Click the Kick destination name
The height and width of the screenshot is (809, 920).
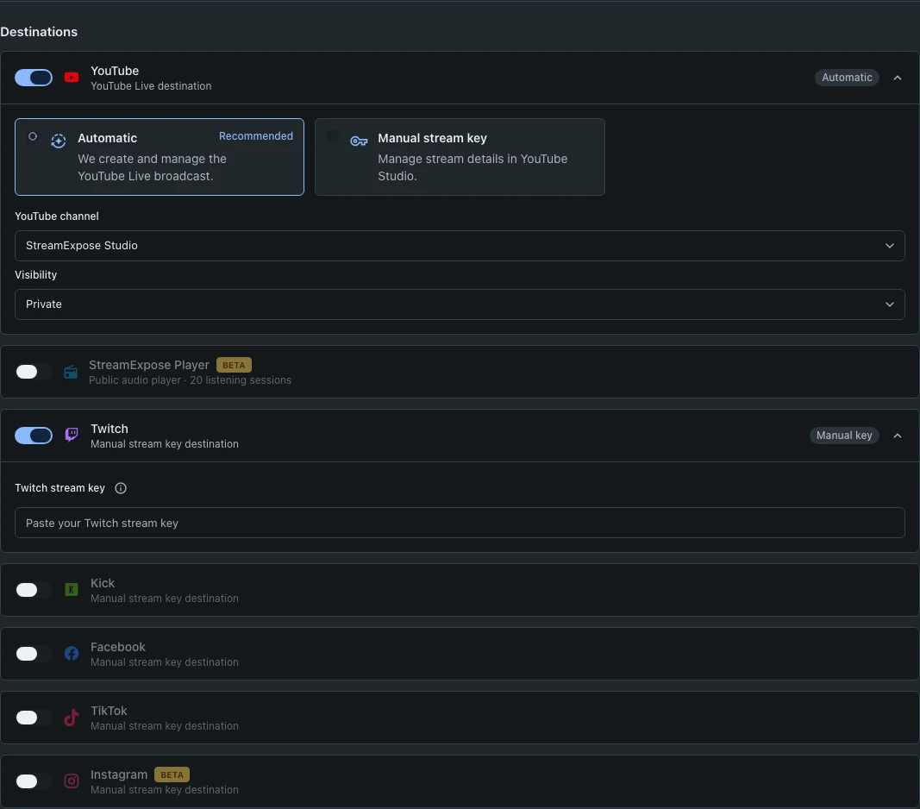point(103,583)
